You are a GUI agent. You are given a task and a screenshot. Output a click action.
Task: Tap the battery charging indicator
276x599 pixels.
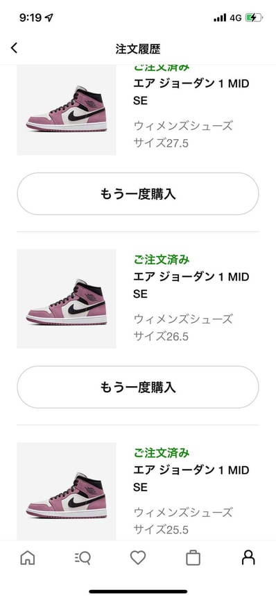click(254, 17)
